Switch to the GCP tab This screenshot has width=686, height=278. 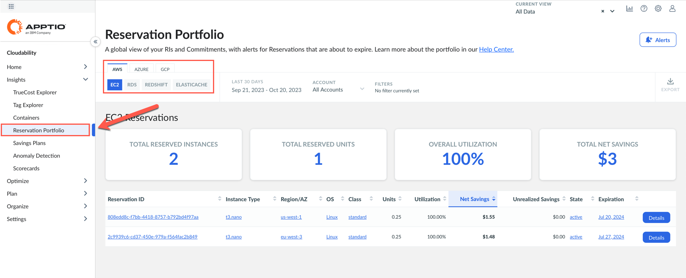165,69
